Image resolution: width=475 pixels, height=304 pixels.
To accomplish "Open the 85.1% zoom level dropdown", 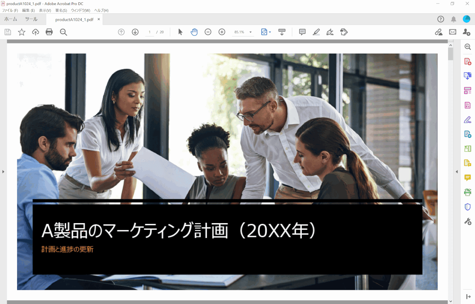I will pyautogui.click(x=250, y=32).
